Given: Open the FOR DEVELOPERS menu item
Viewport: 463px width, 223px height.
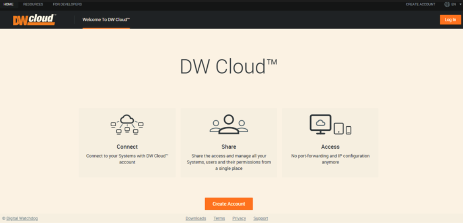Looking at the screenshot, I should tap(67, 4).
